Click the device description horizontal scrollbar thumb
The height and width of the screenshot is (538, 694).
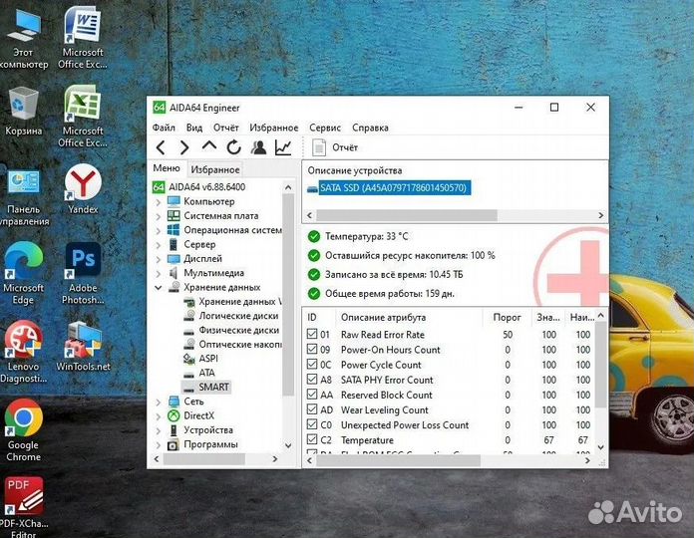pyautogui.click(x=407, y=215)
